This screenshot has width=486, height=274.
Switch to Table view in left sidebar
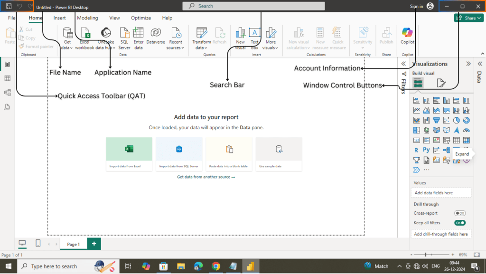8,78
